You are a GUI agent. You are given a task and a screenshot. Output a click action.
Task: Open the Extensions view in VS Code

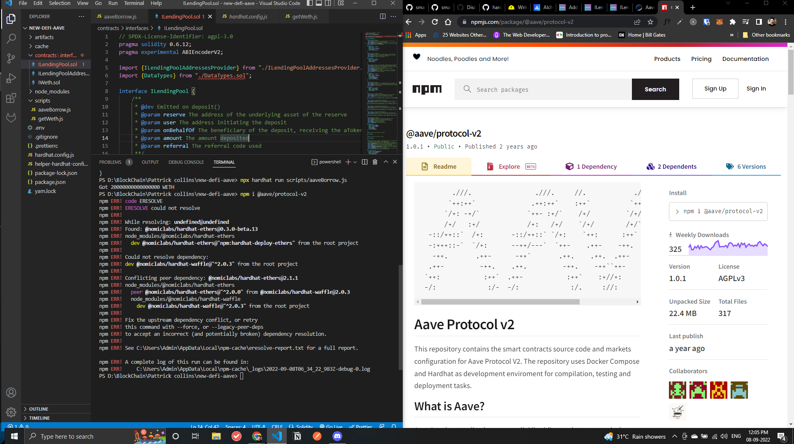tap(11, 98)
